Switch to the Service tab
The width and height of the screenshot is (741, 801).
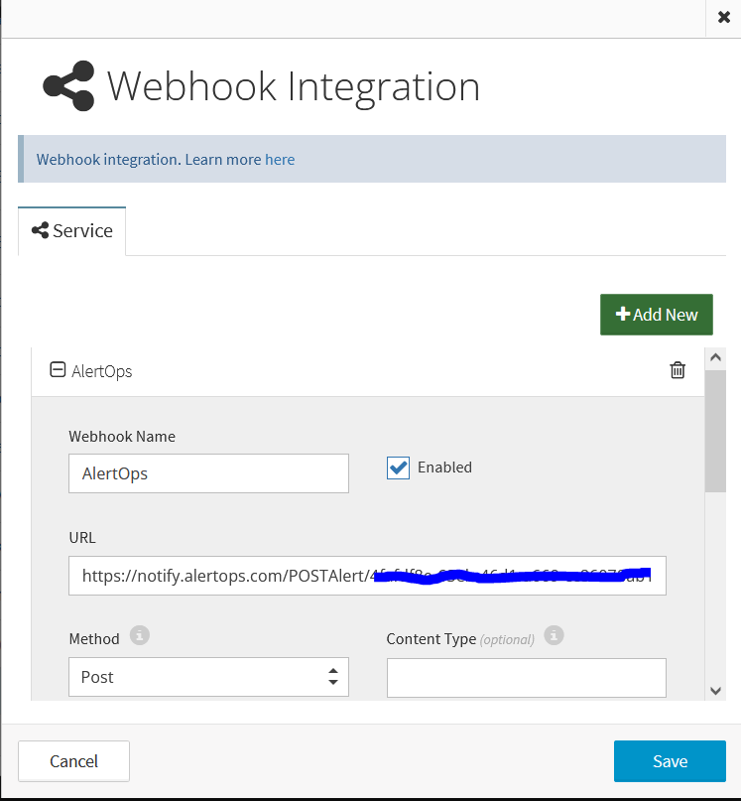pos(72,231)
